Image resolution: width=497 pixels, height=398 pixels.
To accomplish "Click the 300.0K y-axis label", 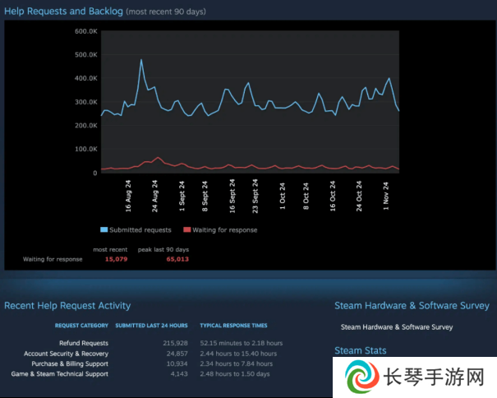I will 86,102.
